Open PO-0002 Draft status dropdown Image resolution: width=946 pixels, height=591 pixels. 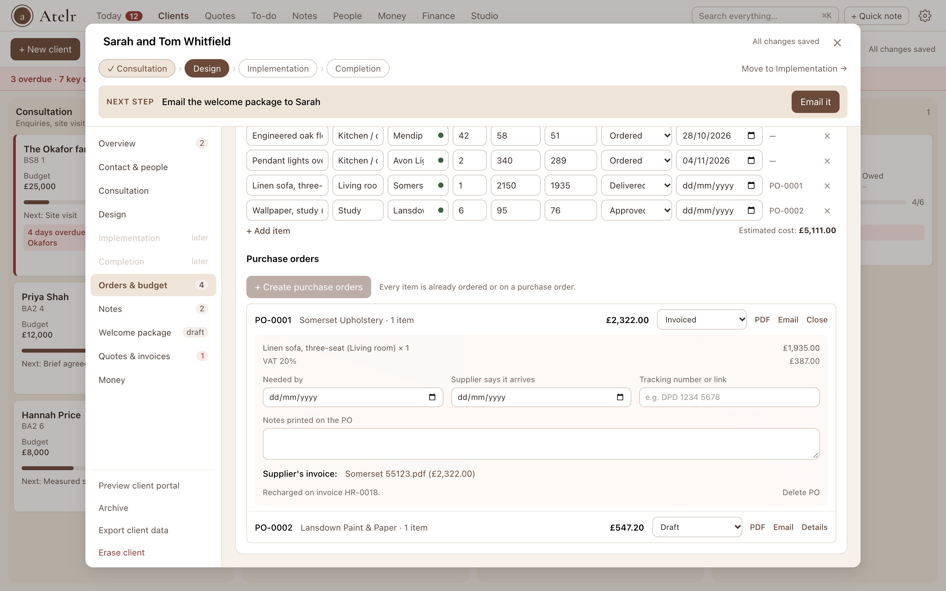pyautogui.click(x=697, y=528)
